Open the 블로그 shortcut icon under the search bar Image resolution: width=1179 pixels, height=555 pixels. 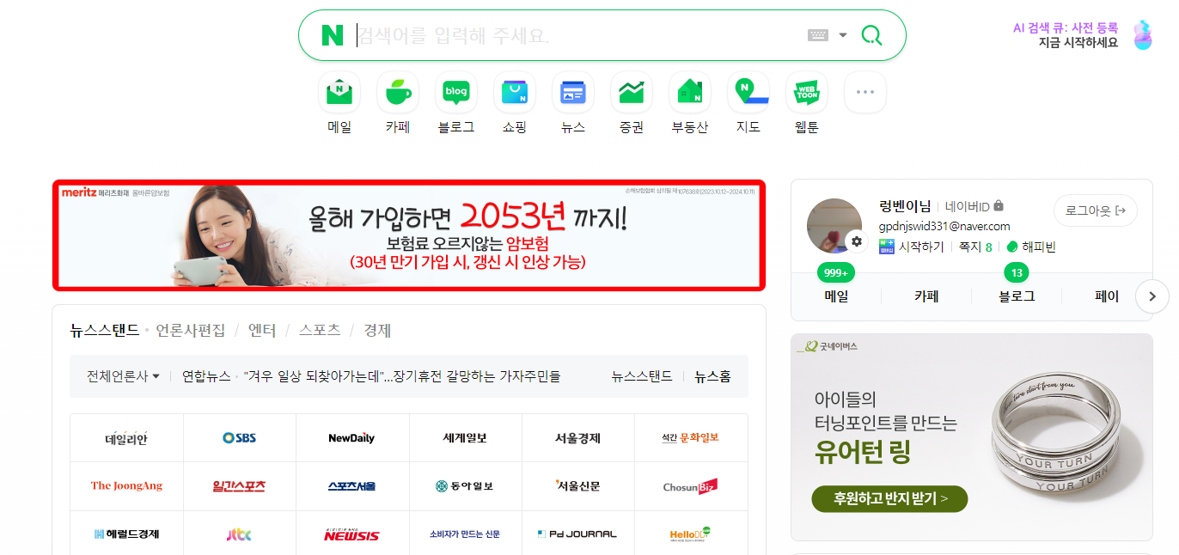456,92
